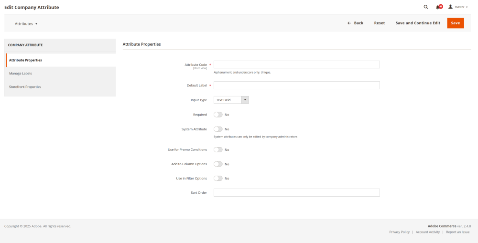Click the Attribute Properties section heading

[142, 44]
